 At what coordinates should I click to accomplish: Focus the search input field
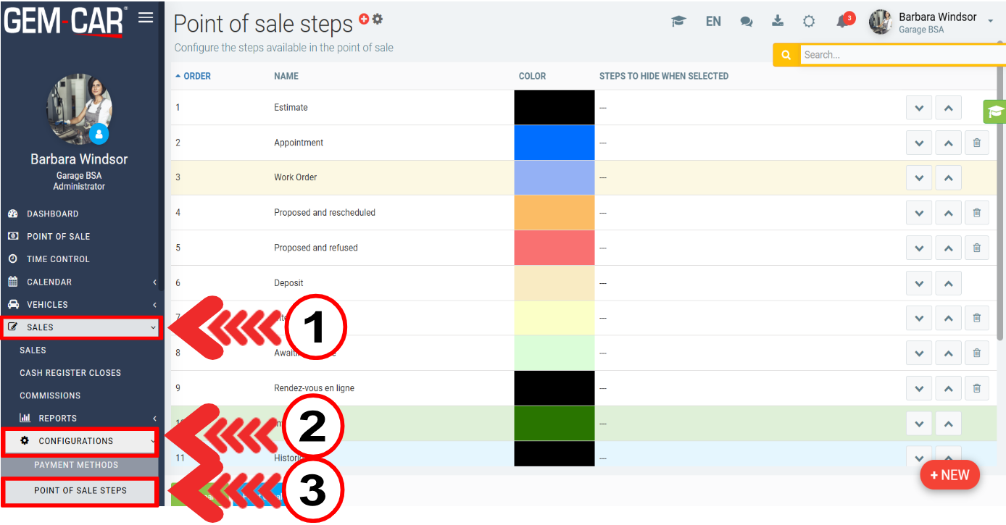899,55
